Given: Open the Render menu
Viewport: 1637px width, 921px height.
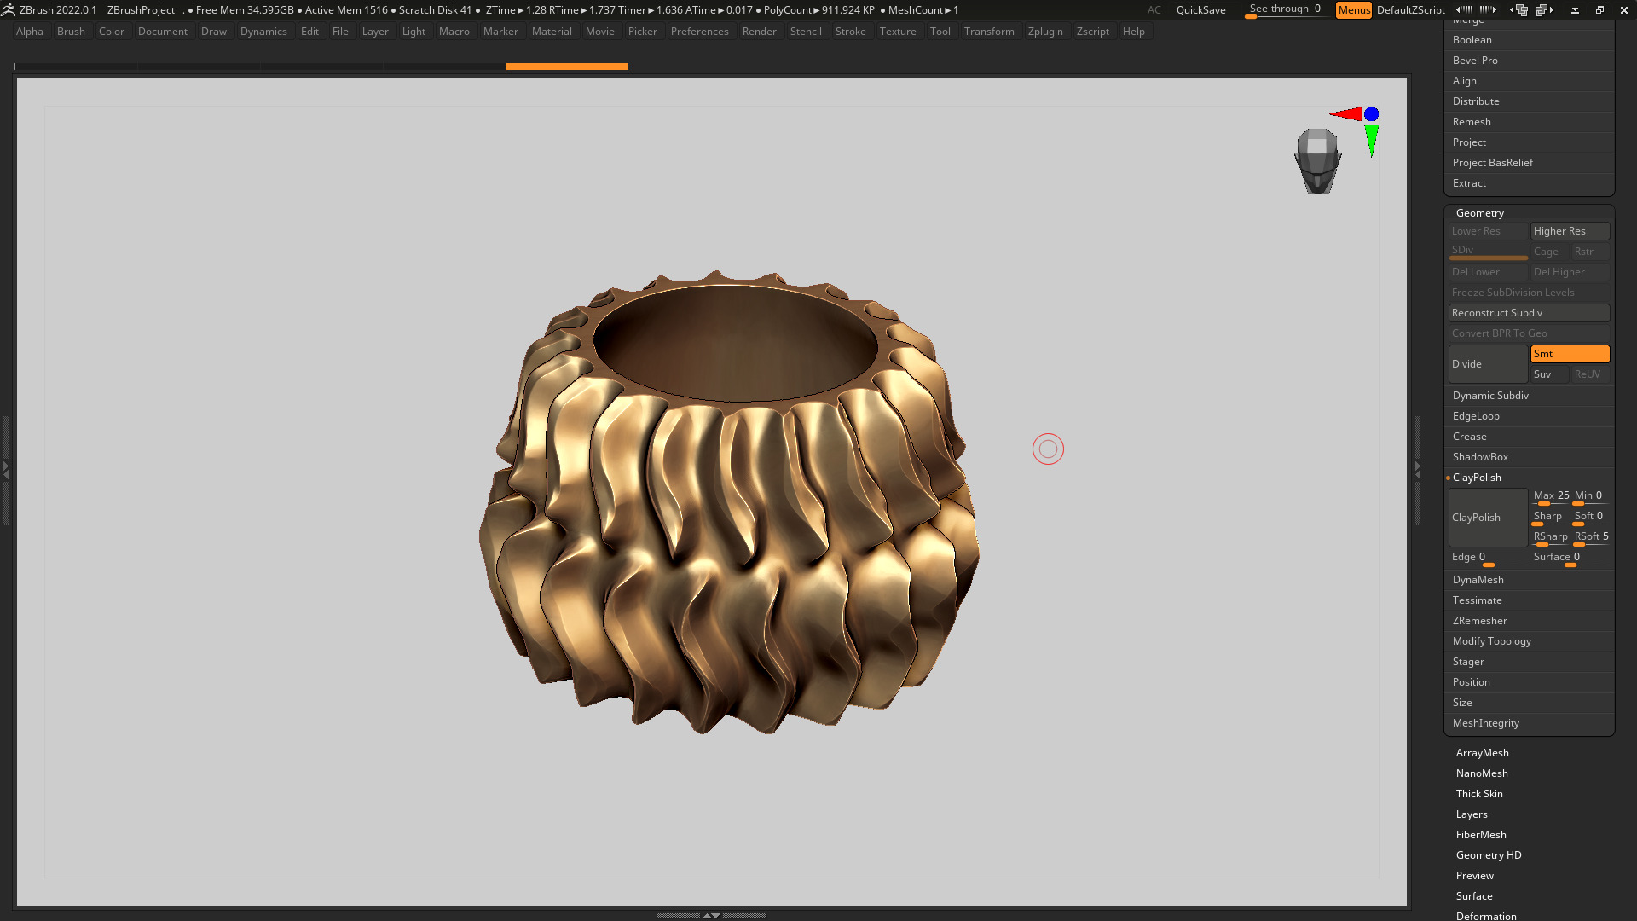Looking at the screenshot, I should point(759,32).
